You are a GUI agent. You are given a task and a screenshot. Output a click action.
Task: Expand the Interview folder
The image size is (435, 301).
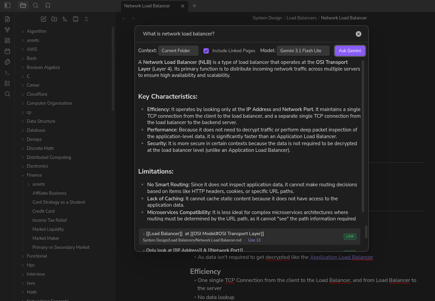pos(36,274)
